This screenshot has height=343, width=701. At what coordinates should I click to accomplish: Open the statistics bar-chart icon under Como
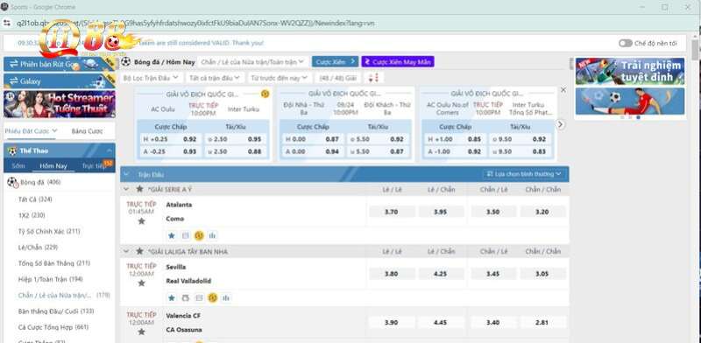click(212, 235)
